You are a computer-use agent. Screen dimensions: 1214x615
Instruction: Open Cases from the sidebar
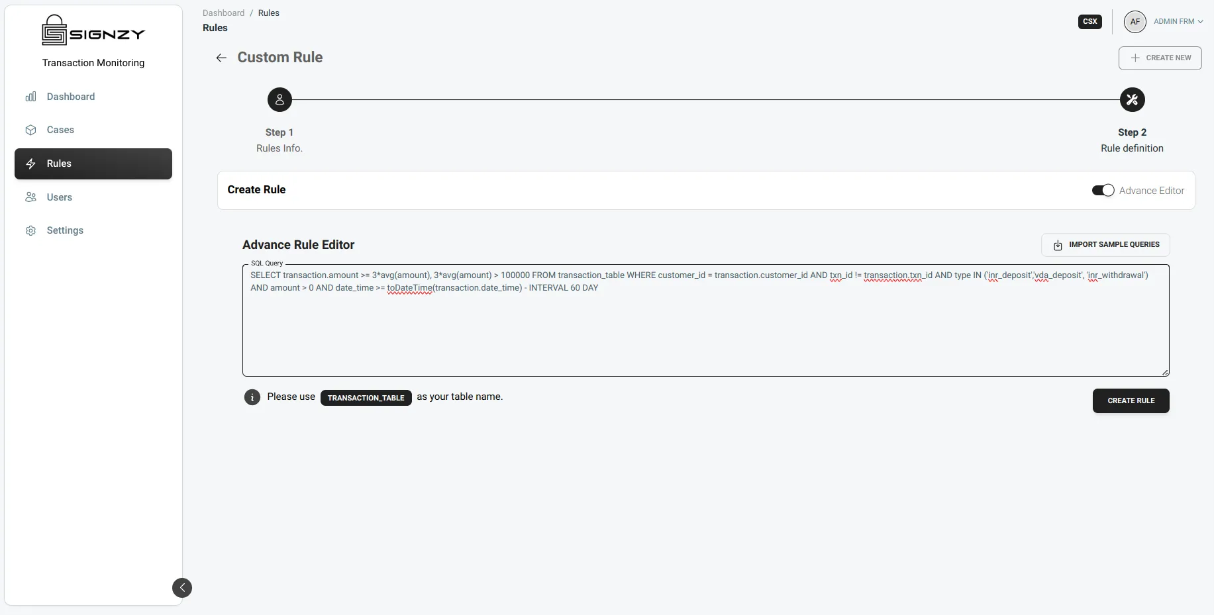tap(93, 130)
